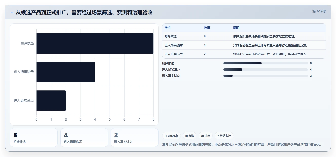
Task: Click the x-axis tick label 0
Action: [36, 119]
